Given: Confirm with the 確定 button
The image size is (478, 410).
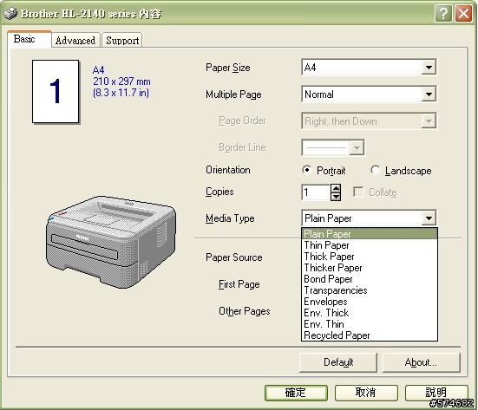Looking at the screenshot, I should pos(296,393).
